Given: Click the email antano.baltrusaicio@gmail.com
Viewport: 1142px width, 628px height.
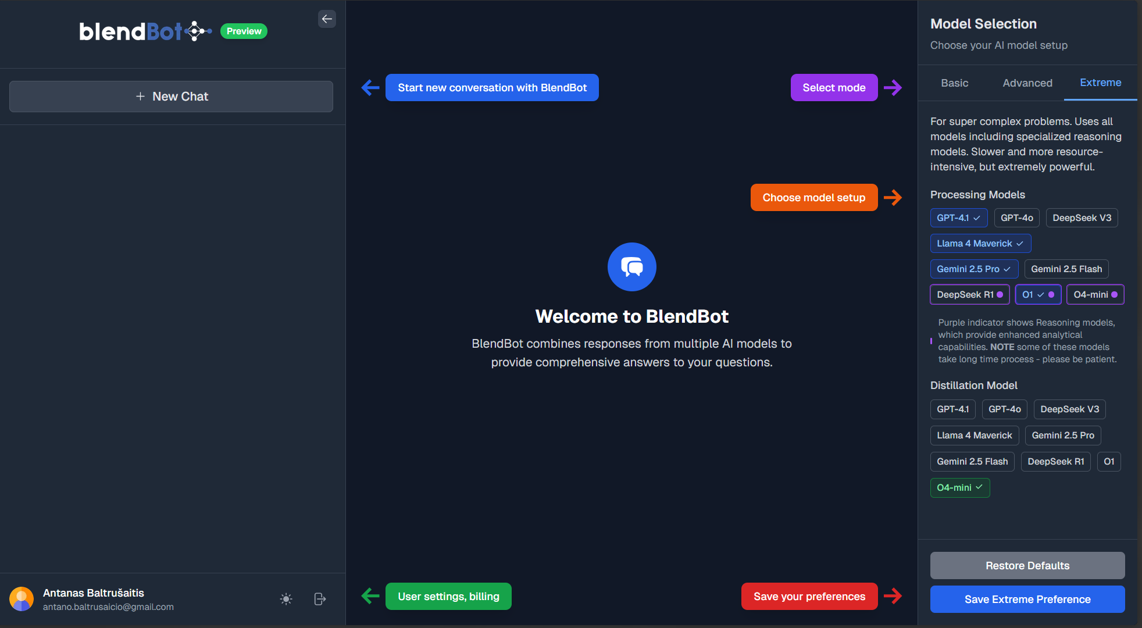Looking at the screenshot, I should click(108, 607).
